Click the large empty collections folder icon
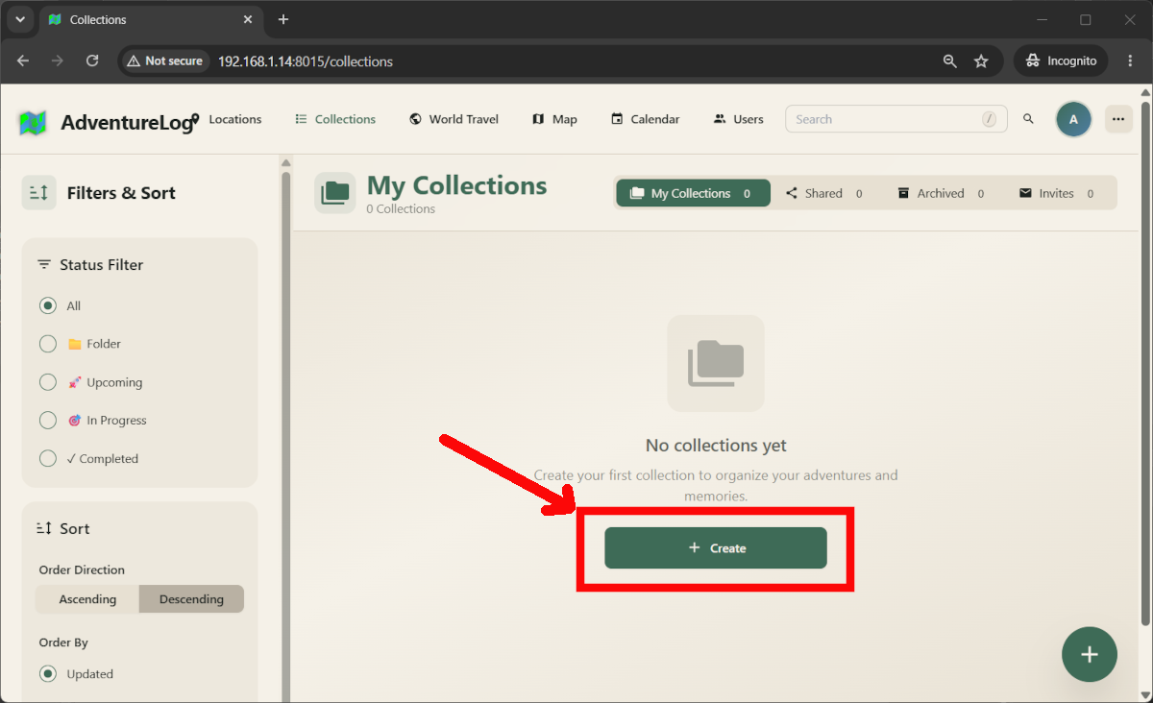Screen dimensions: 1153x703 click(716, 363)
